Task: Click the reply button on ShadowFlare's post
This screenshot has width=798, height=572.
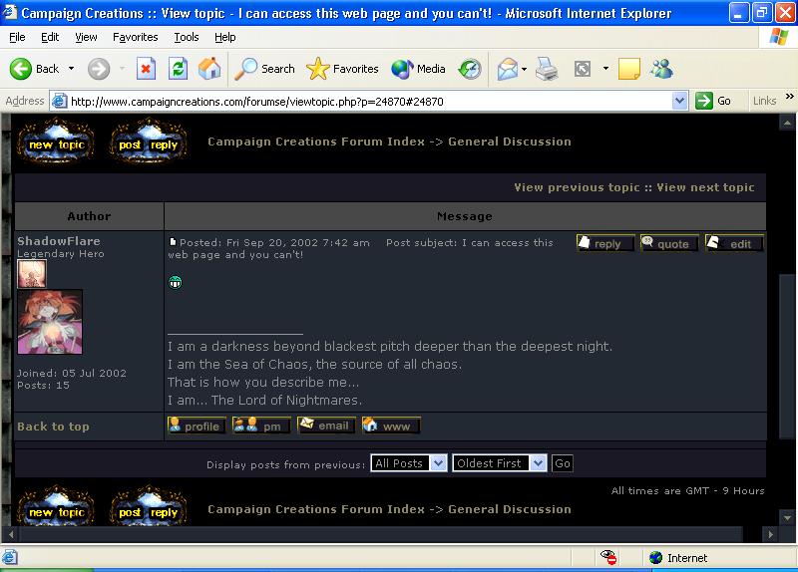Action: [x=605, y=243]
